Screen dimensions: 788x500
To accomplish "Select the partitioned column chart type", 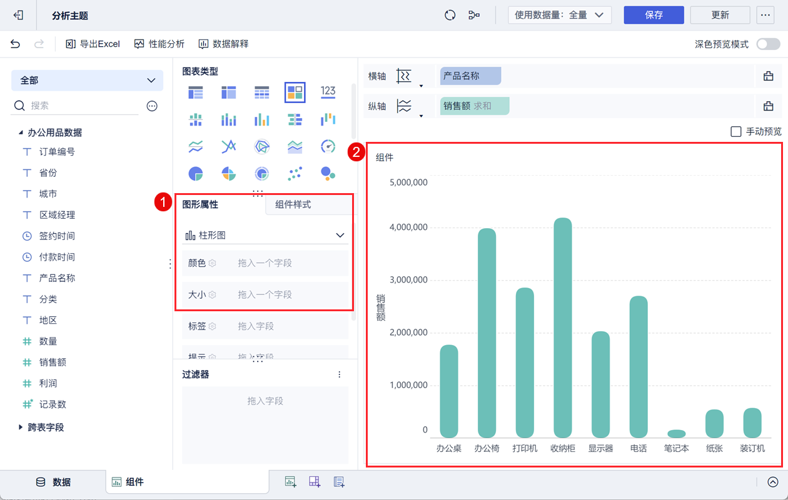I will [x=196, y=119].
